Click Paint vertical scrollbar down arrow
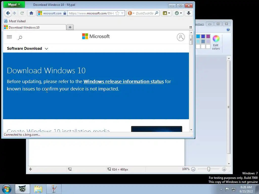This screenshot has width=259, height=194. tap(229, 164)
